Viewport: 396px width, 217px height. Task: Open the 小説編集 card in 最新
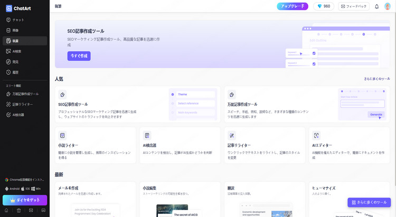[x=180, y=200]
